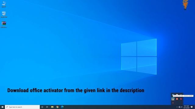
Task: Open Cortana from the taskbar
Action: (42, 107)
